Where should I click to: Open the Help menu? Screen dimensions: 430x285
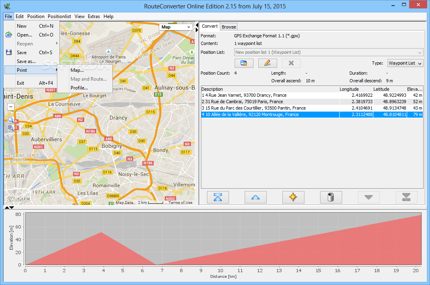108,16
